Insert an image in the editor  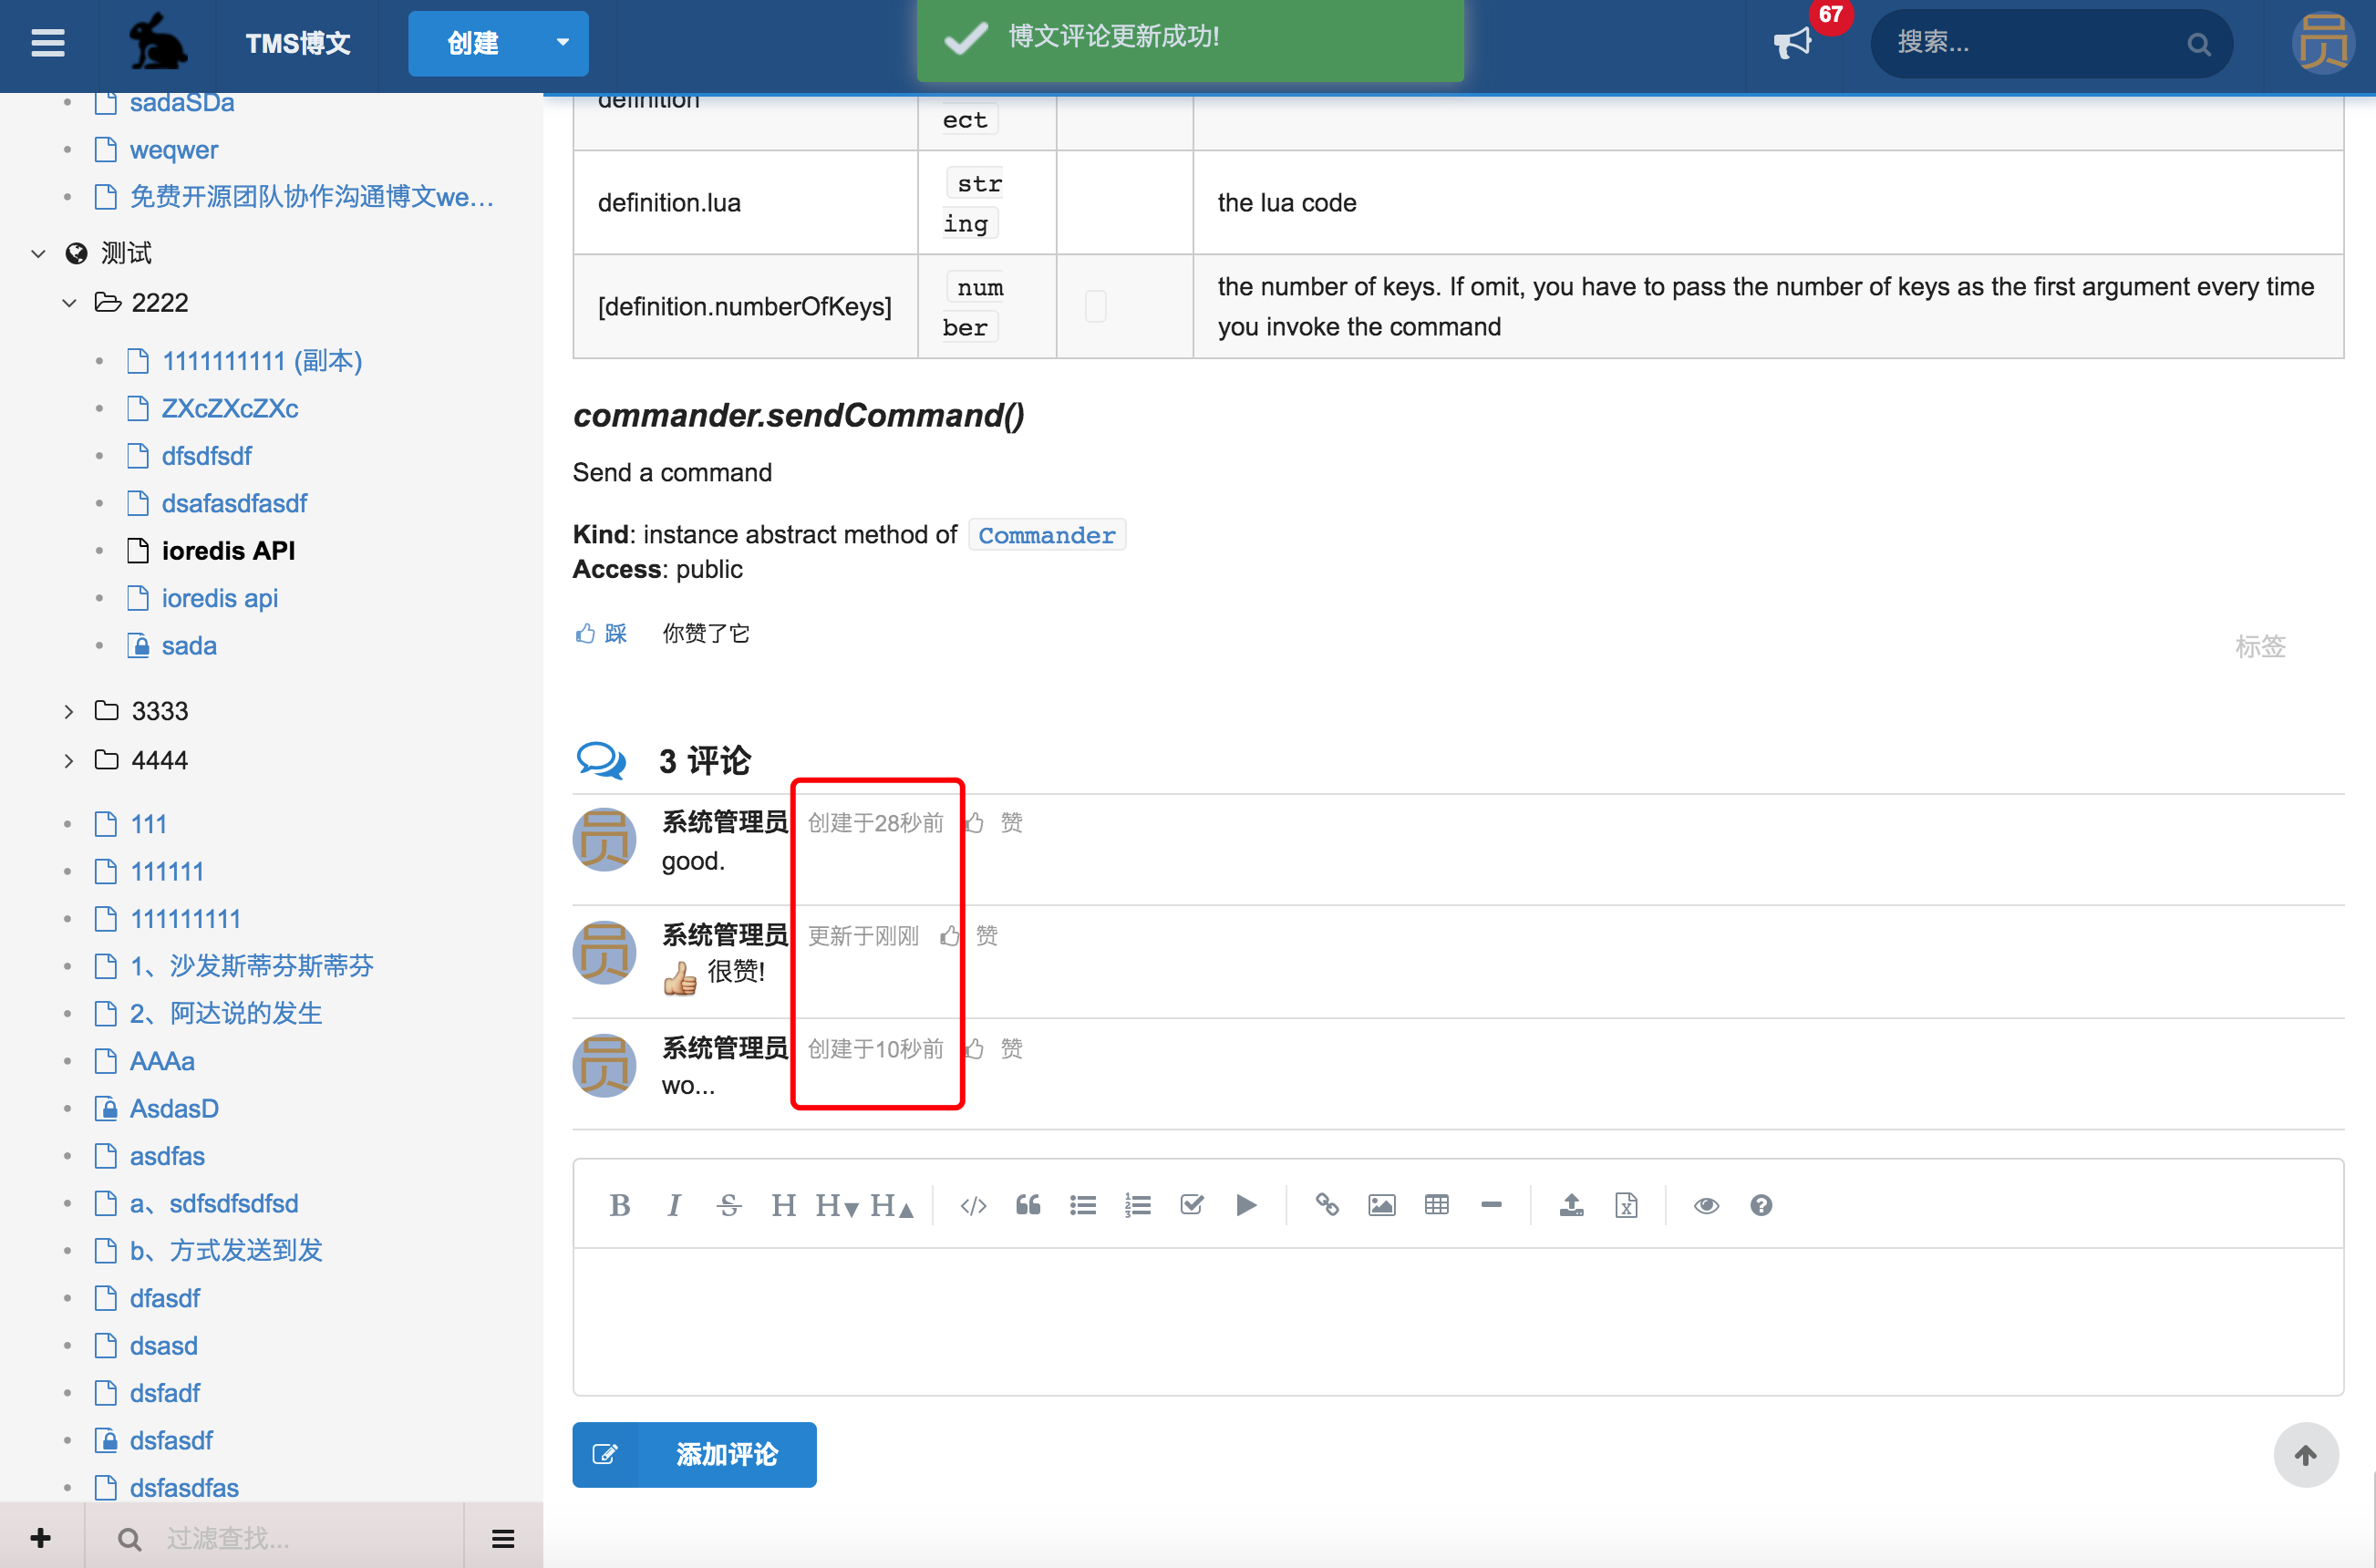point(1382,1205)
